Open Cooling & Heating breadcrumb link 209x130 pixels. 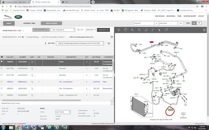tap(32, 37)
